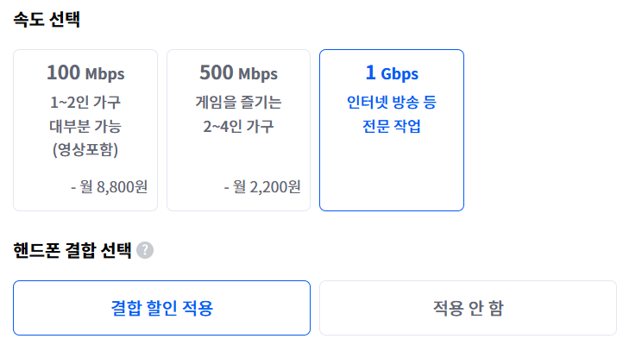The image size is (623, 345).
Task: Click the 전문 작업 text line
Action: coord(392,126)
